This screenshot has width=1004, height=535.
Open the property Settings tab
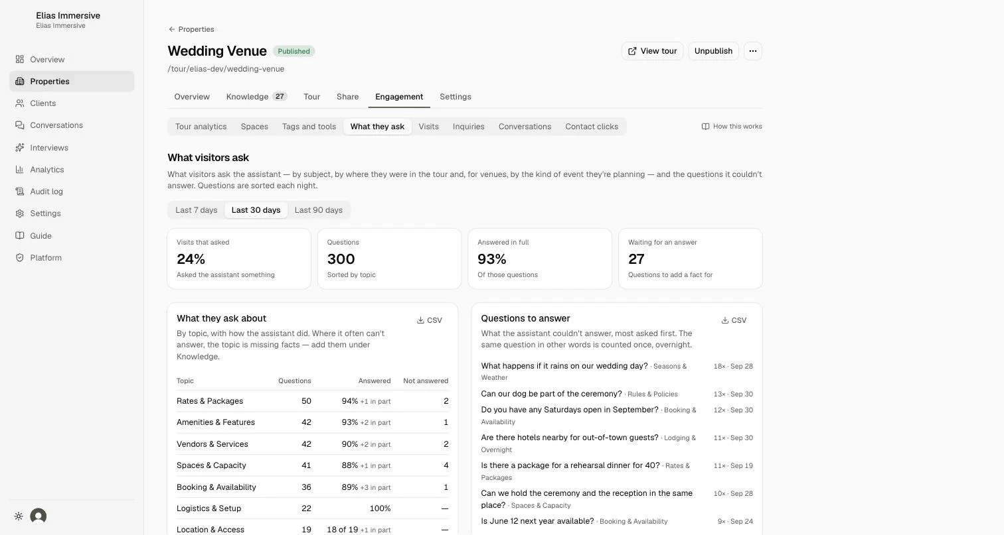pyautogui.click(x=456, y=97)
